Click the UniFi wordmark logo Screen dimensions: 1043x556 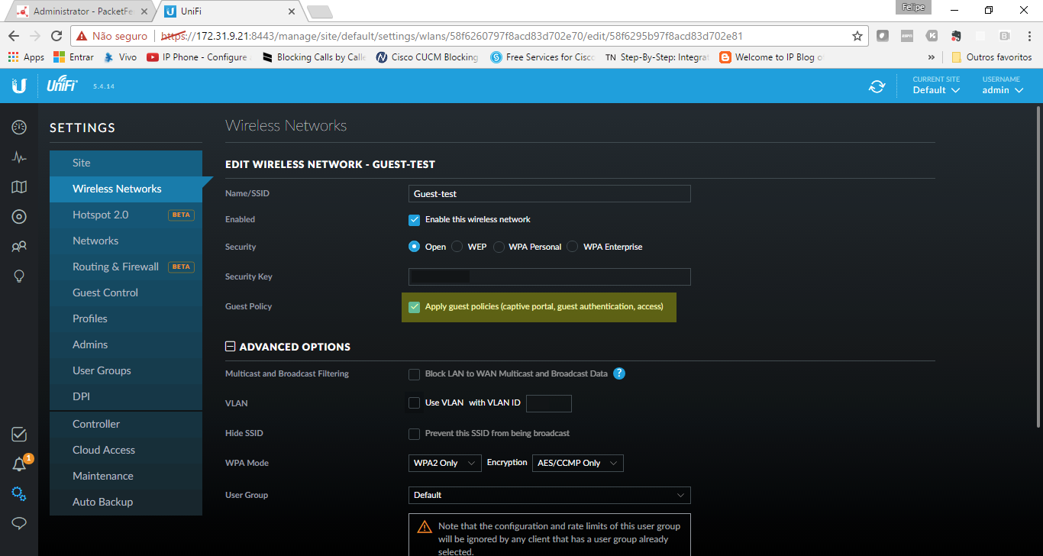coord(63,86)
